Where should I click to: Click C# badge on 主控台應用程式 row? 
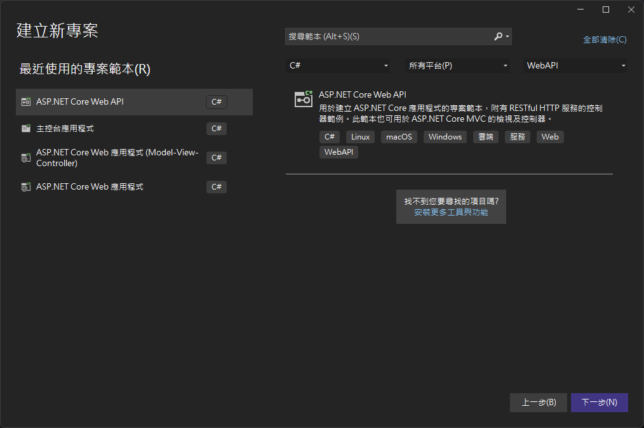[217, 129]
